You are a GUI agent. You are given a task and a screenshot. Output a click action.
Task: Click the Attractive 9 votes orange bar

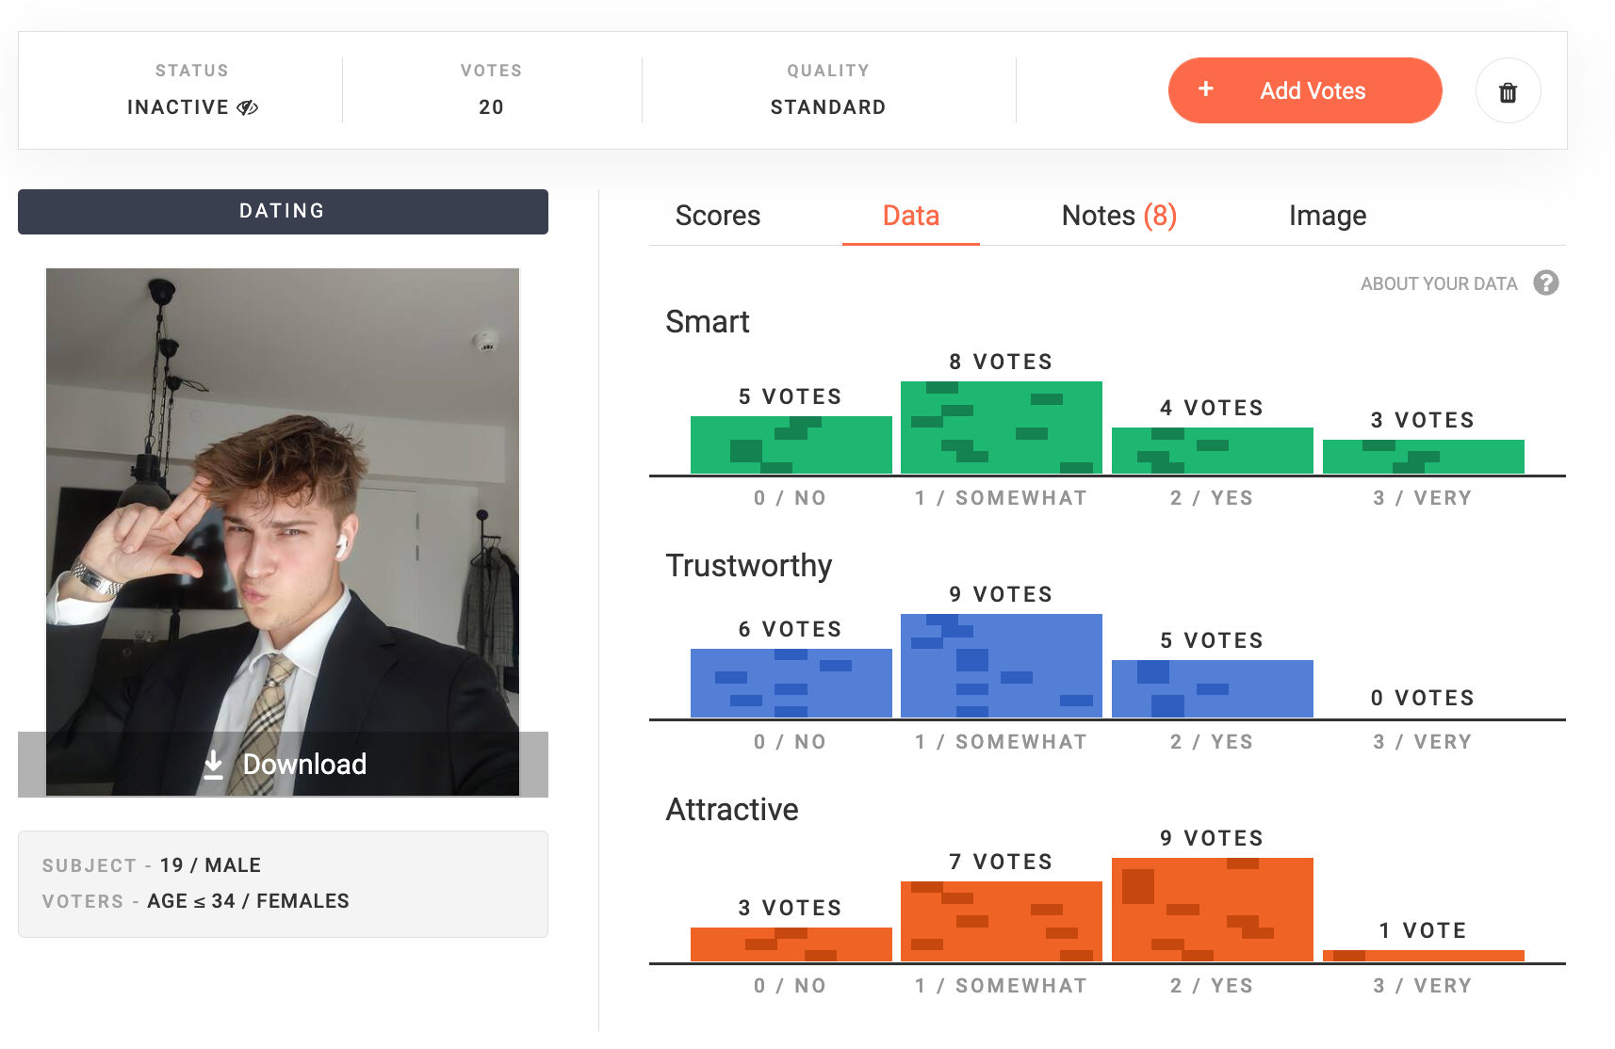1213,910
